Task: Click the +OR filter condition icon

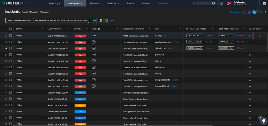Action: [94, 20]
